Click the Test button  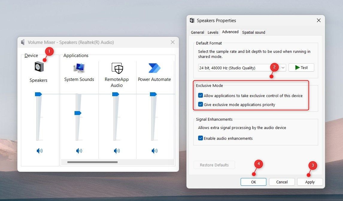pos(301,68)
